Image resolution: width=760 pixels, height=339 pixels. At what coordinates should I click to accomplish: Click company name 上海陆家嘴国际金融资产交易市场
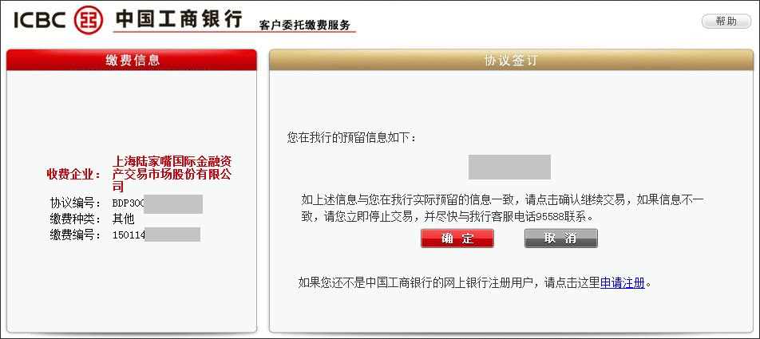pyautogui.click(x=174, y=174)
